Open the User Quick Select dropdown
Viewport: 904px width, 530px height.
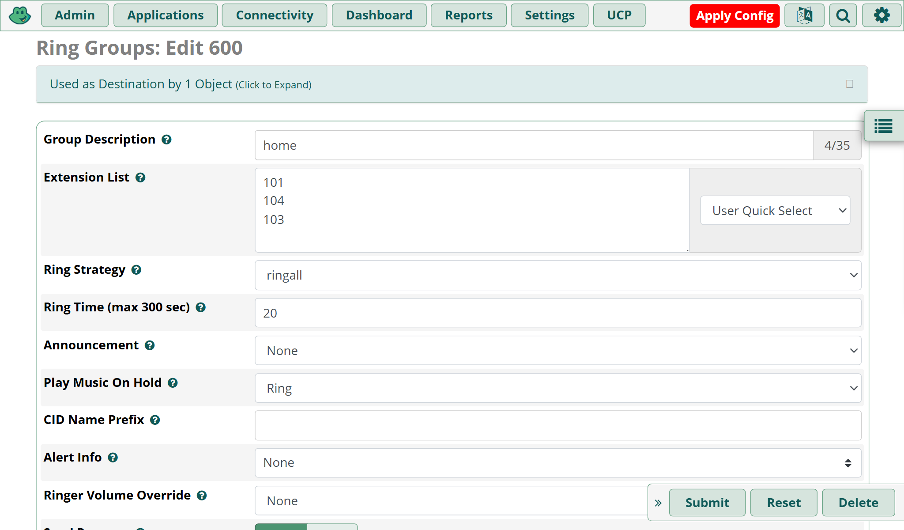tap(775, 210)
